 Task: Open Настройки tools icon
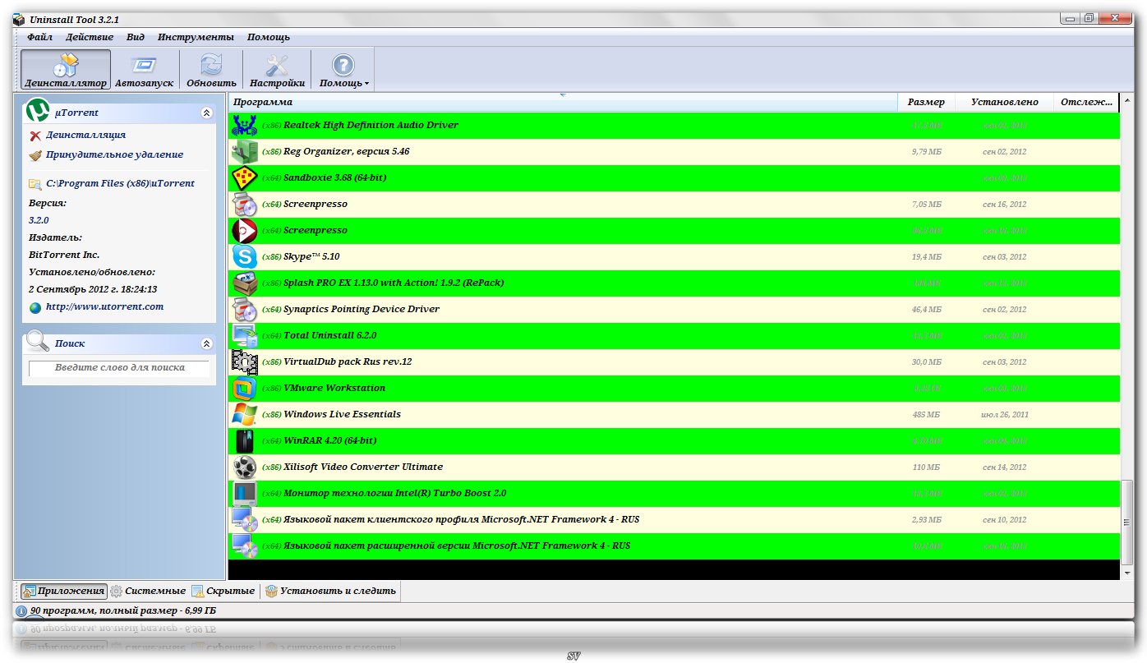pos(277,70)
